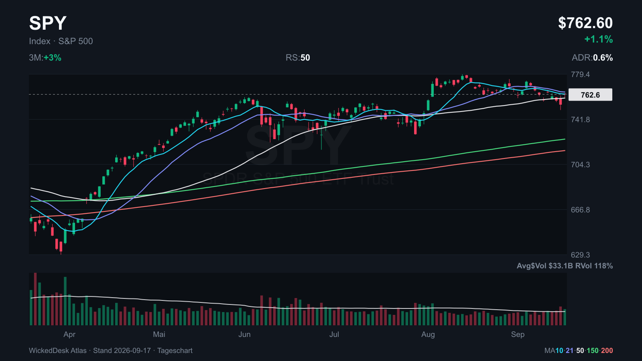Viewport: 642px width, 361px height.
Task: Click the SPY ticker title
Action: pyautogui.click(x=48, y=23)
